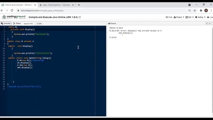Click the Edit pencil-square icon in header

coord(186,17)
